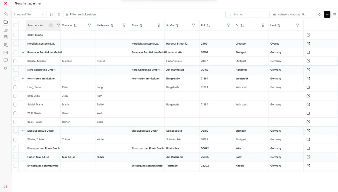This screenshot has width=338, height=192.
Task: Open the mail icon in sidebar
Action: coord(6,53)
